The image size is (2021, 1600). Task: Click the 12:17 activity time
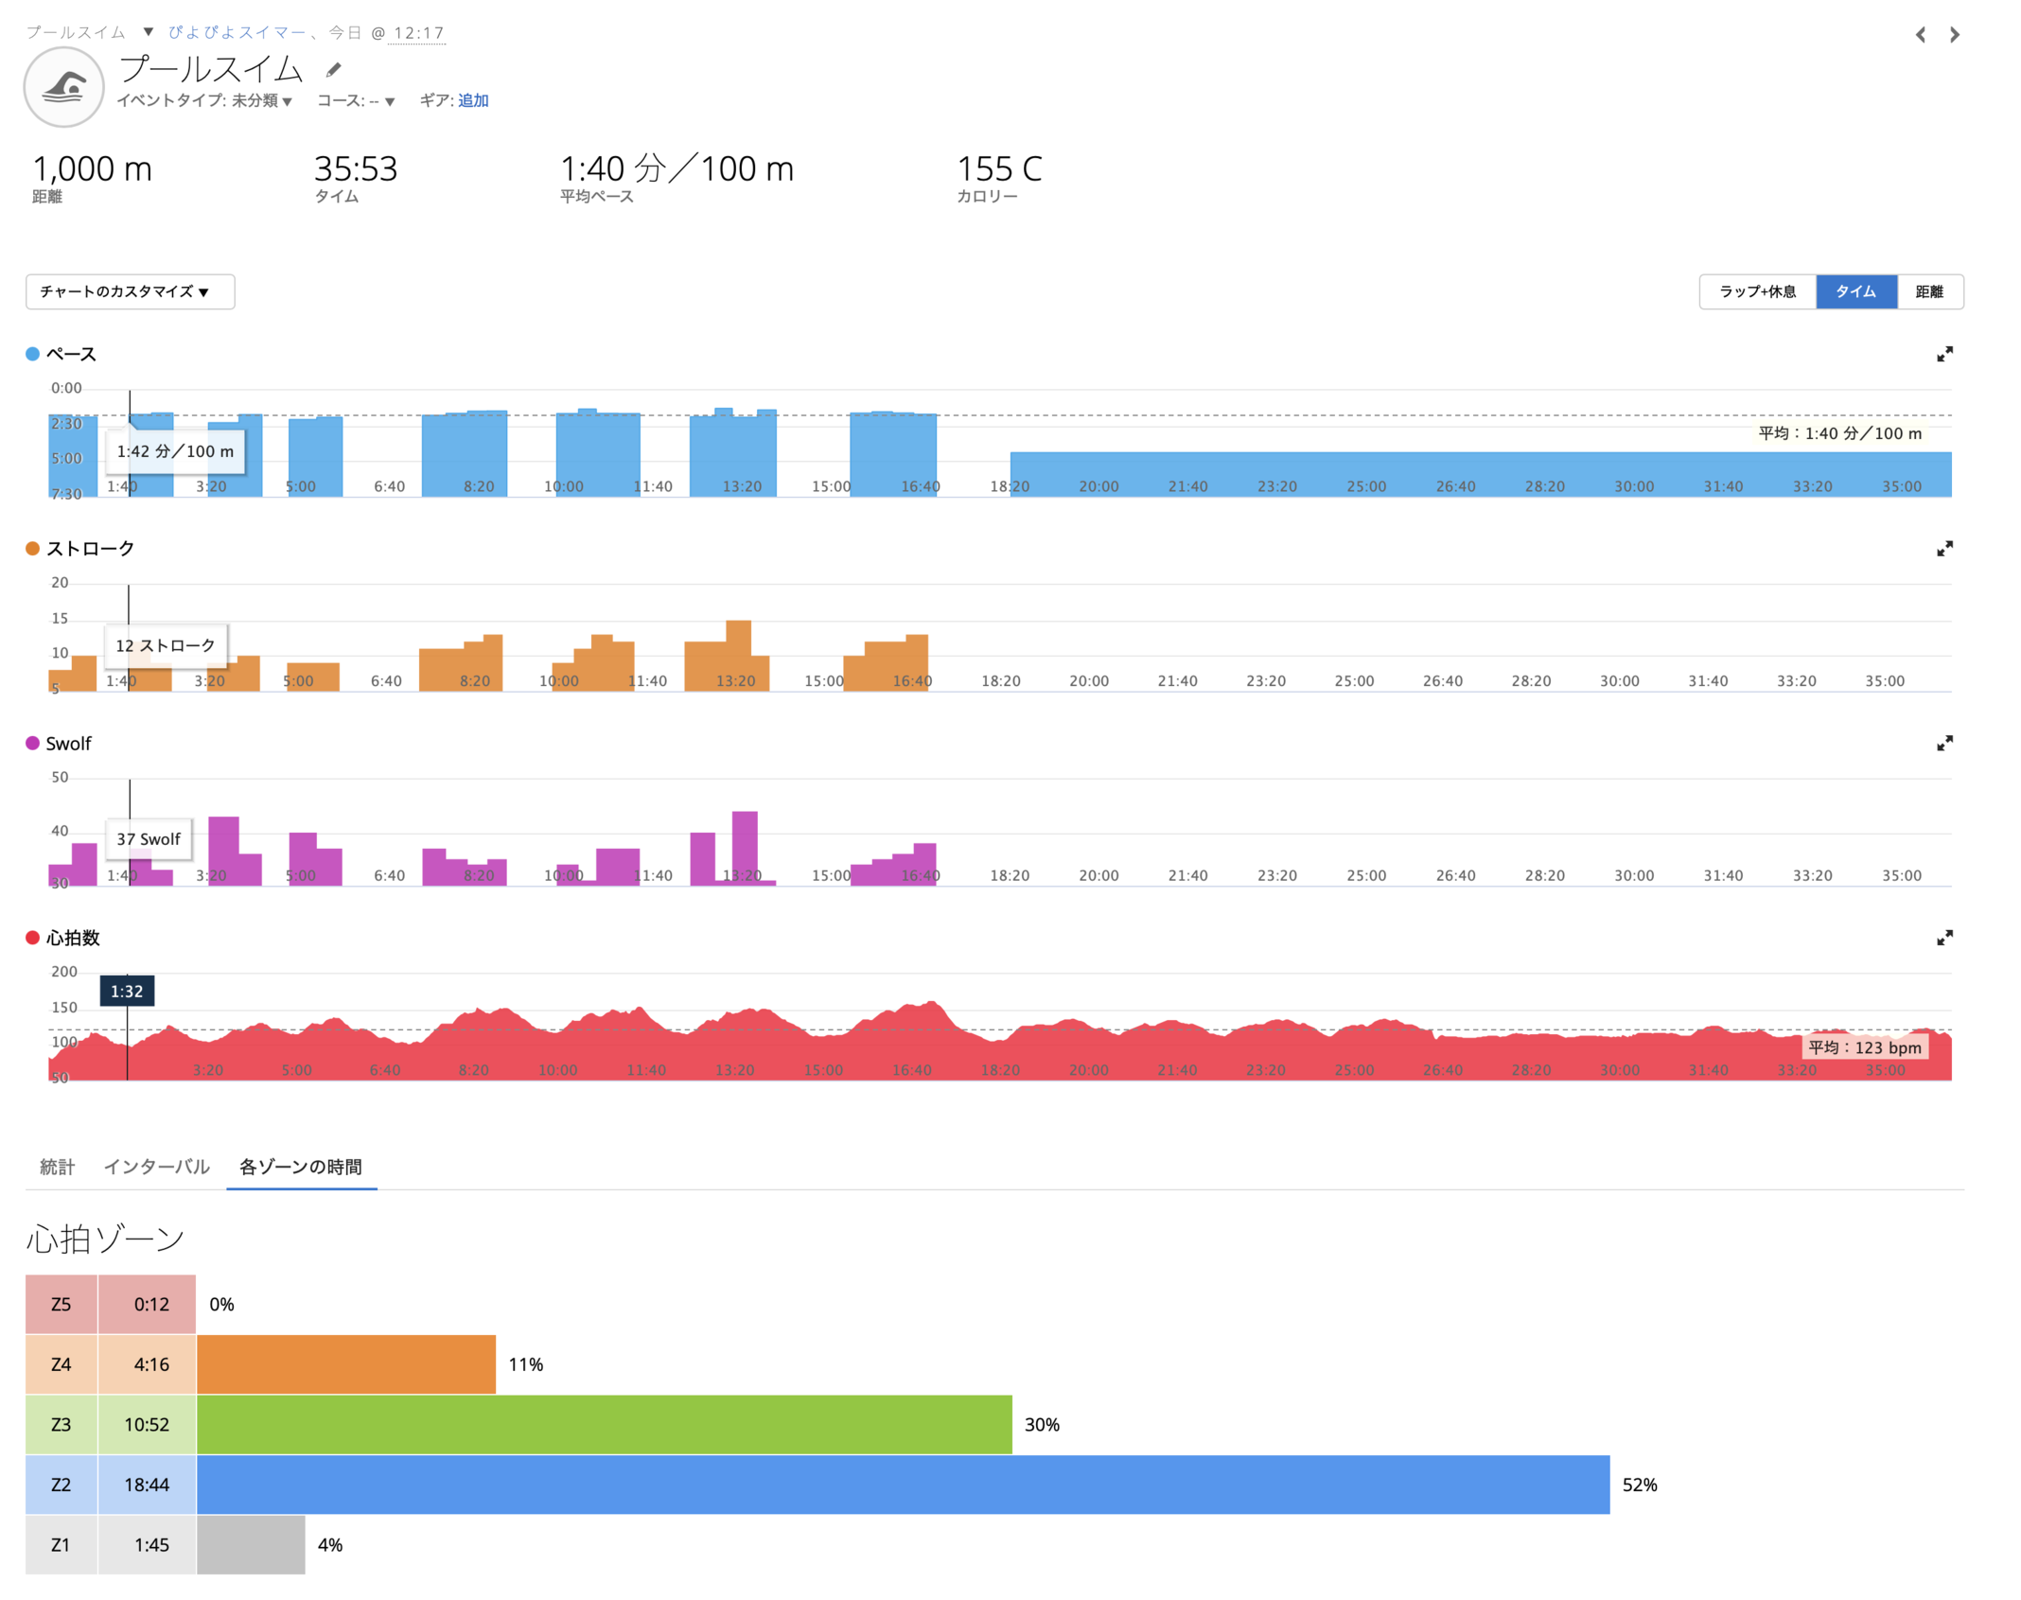pyautogui.click(x=419, y=33)
